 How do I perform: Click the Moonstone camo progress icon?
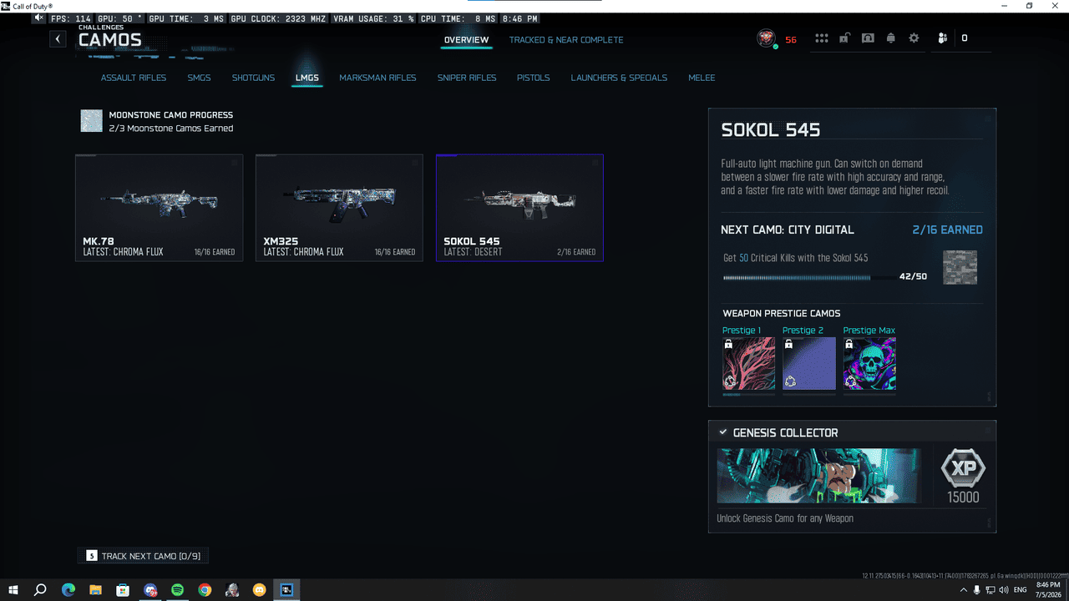pos(92,121)
